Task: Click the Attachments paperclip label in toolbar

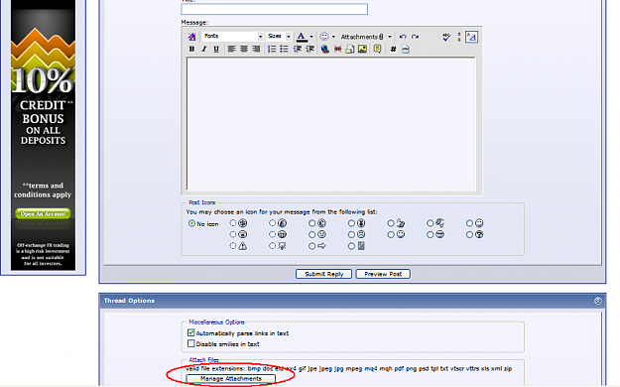Action: pyautogui.click(x=362, y=37)
